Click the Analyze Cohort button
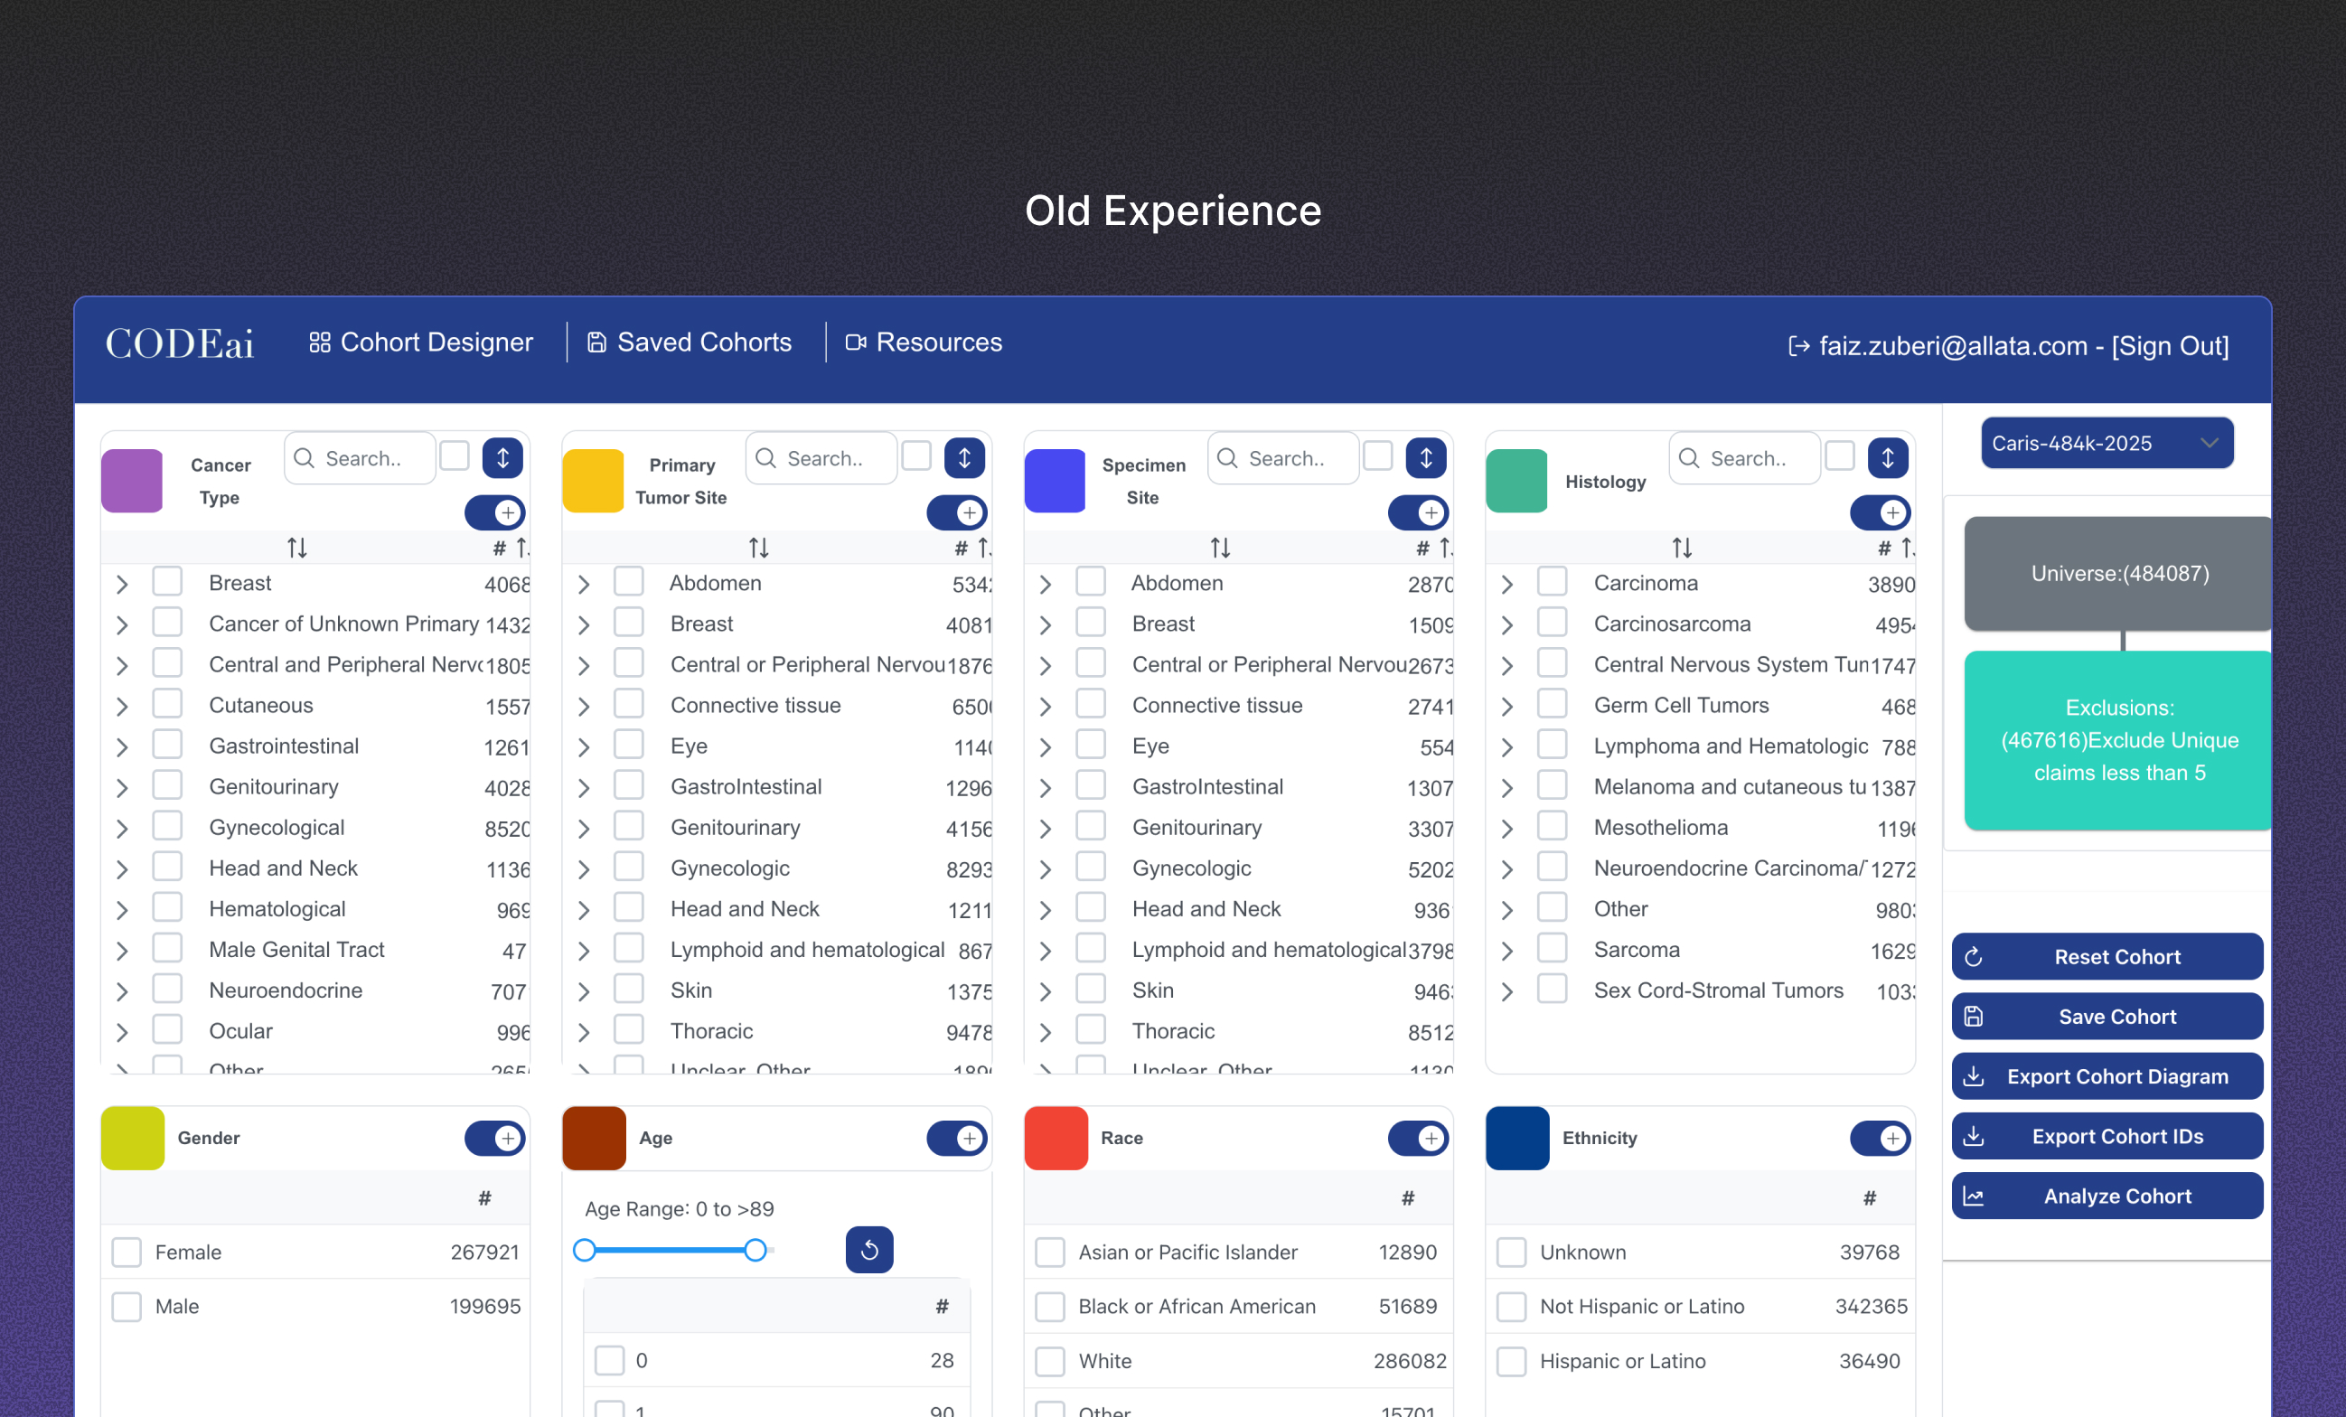This screenshot has height=1417, width=2346. pyautogui.click(x=2107, y=1196)
